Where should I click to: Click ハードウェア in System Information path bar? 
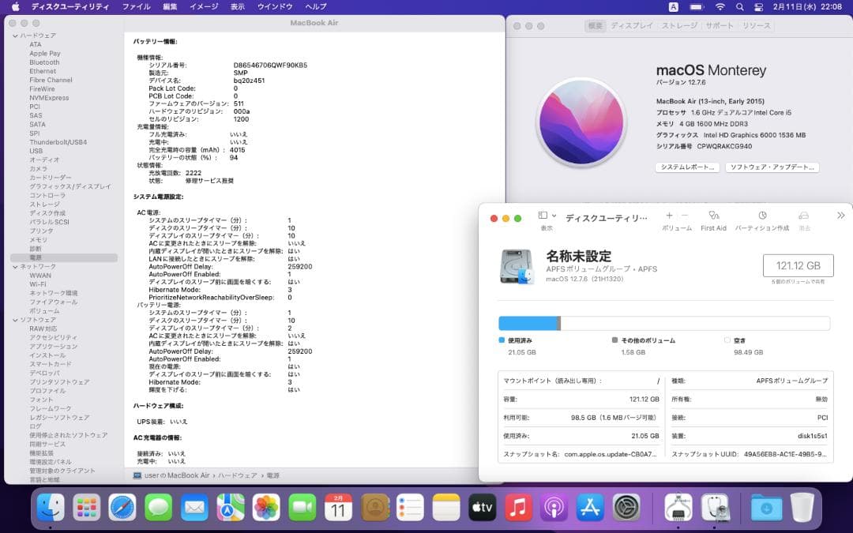pyautogui.click(x=238, y=475)
